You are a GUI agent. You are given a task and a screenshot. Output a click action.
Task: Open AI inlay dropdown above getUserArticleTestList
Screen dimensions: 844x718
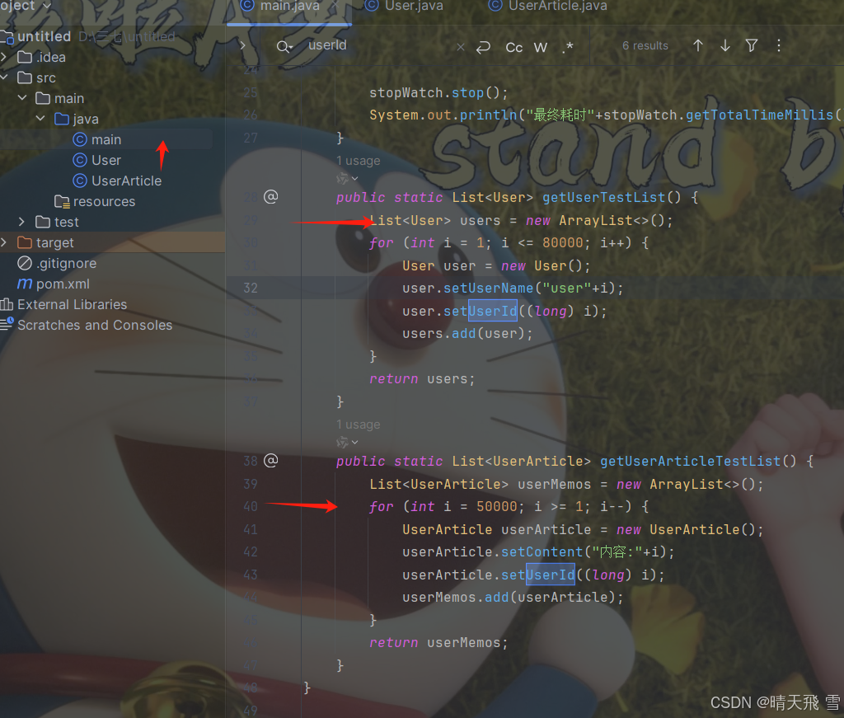347,442
